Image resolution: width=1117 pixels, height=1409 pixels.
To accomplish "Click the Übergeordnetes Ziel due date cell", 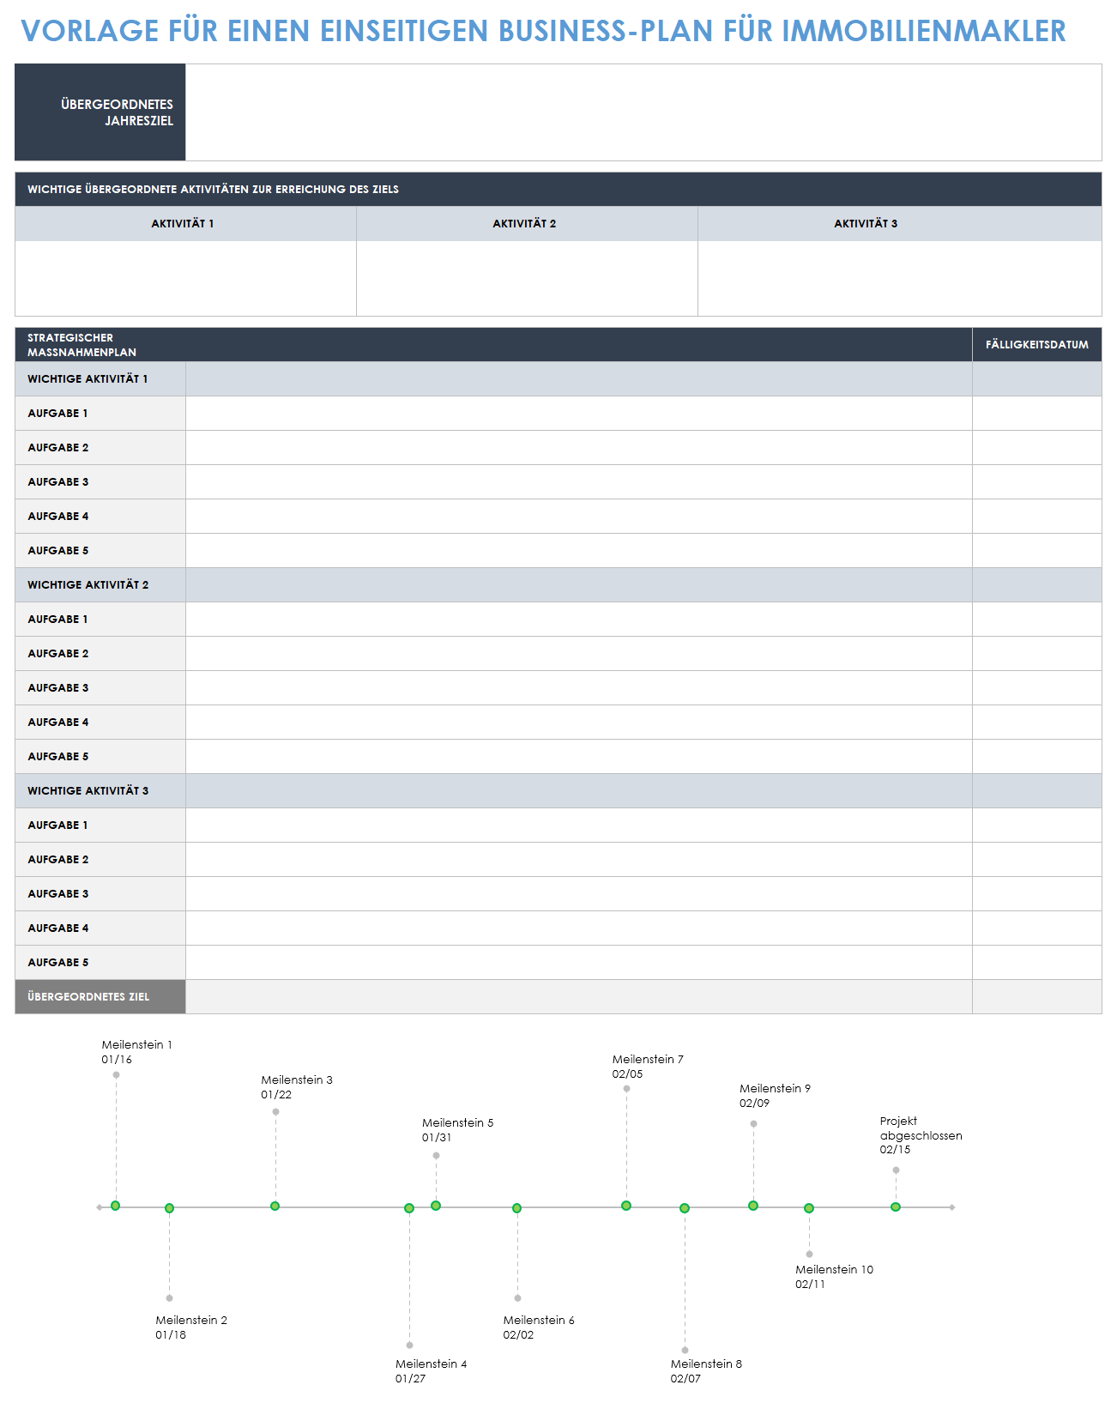I will pos(1037,997).
